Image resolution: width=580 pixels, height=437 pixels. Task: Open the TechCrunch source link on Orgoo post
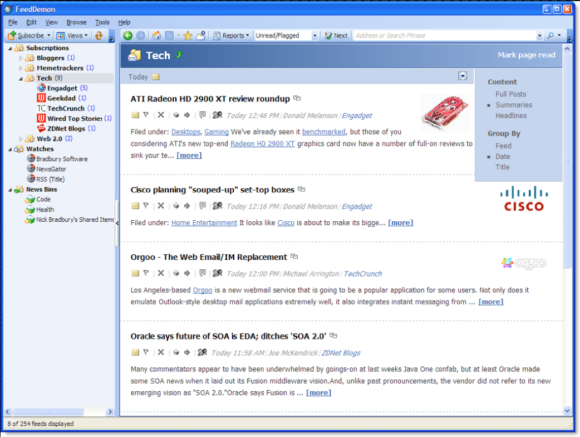click(x=362, y=274)
